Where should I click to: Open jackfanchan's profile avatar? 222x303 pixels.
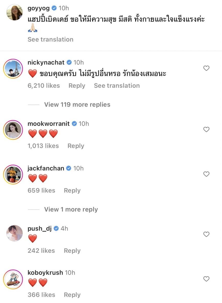tap(13, 175)
